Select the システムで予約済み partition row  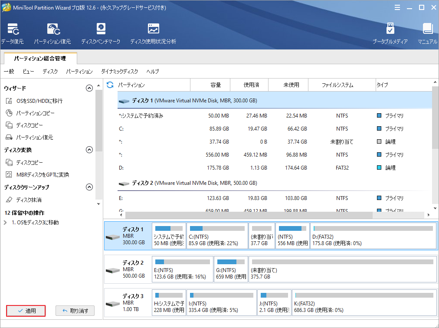(x=275, y=116)
